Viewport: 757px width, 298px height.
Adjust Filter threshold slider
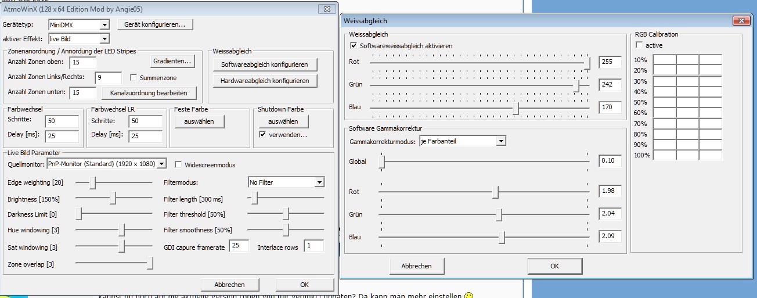click(286, 214)
